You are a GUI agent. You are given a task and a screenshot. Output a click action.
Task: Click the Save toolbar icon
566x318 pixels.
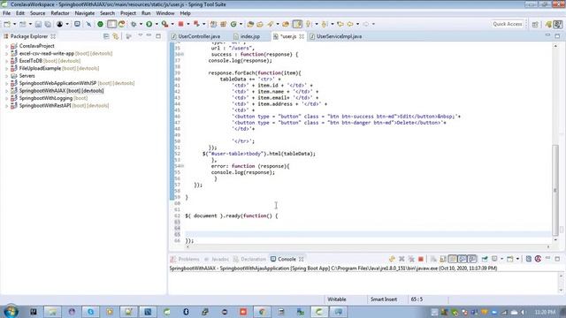38,24
